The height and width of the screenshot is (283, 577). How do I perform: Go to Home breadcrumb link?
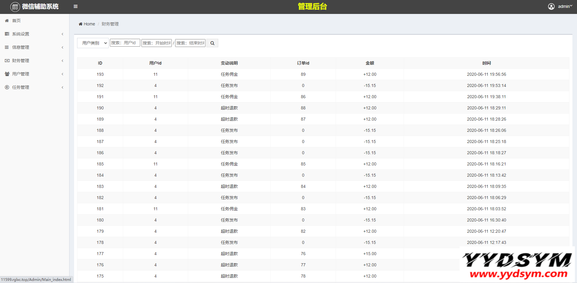pyautogui.click(x=89, y=24)
